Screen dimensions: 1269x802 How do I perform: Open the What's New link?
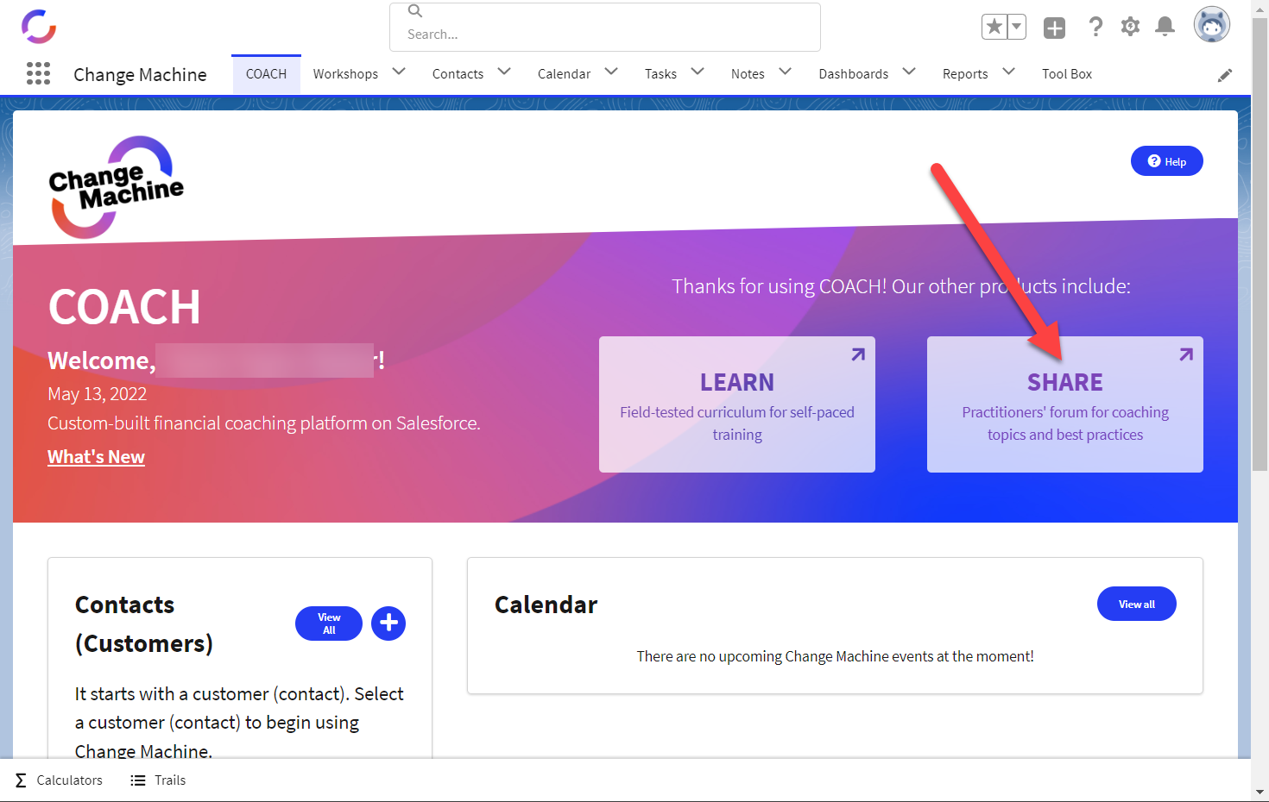(96, 457)
